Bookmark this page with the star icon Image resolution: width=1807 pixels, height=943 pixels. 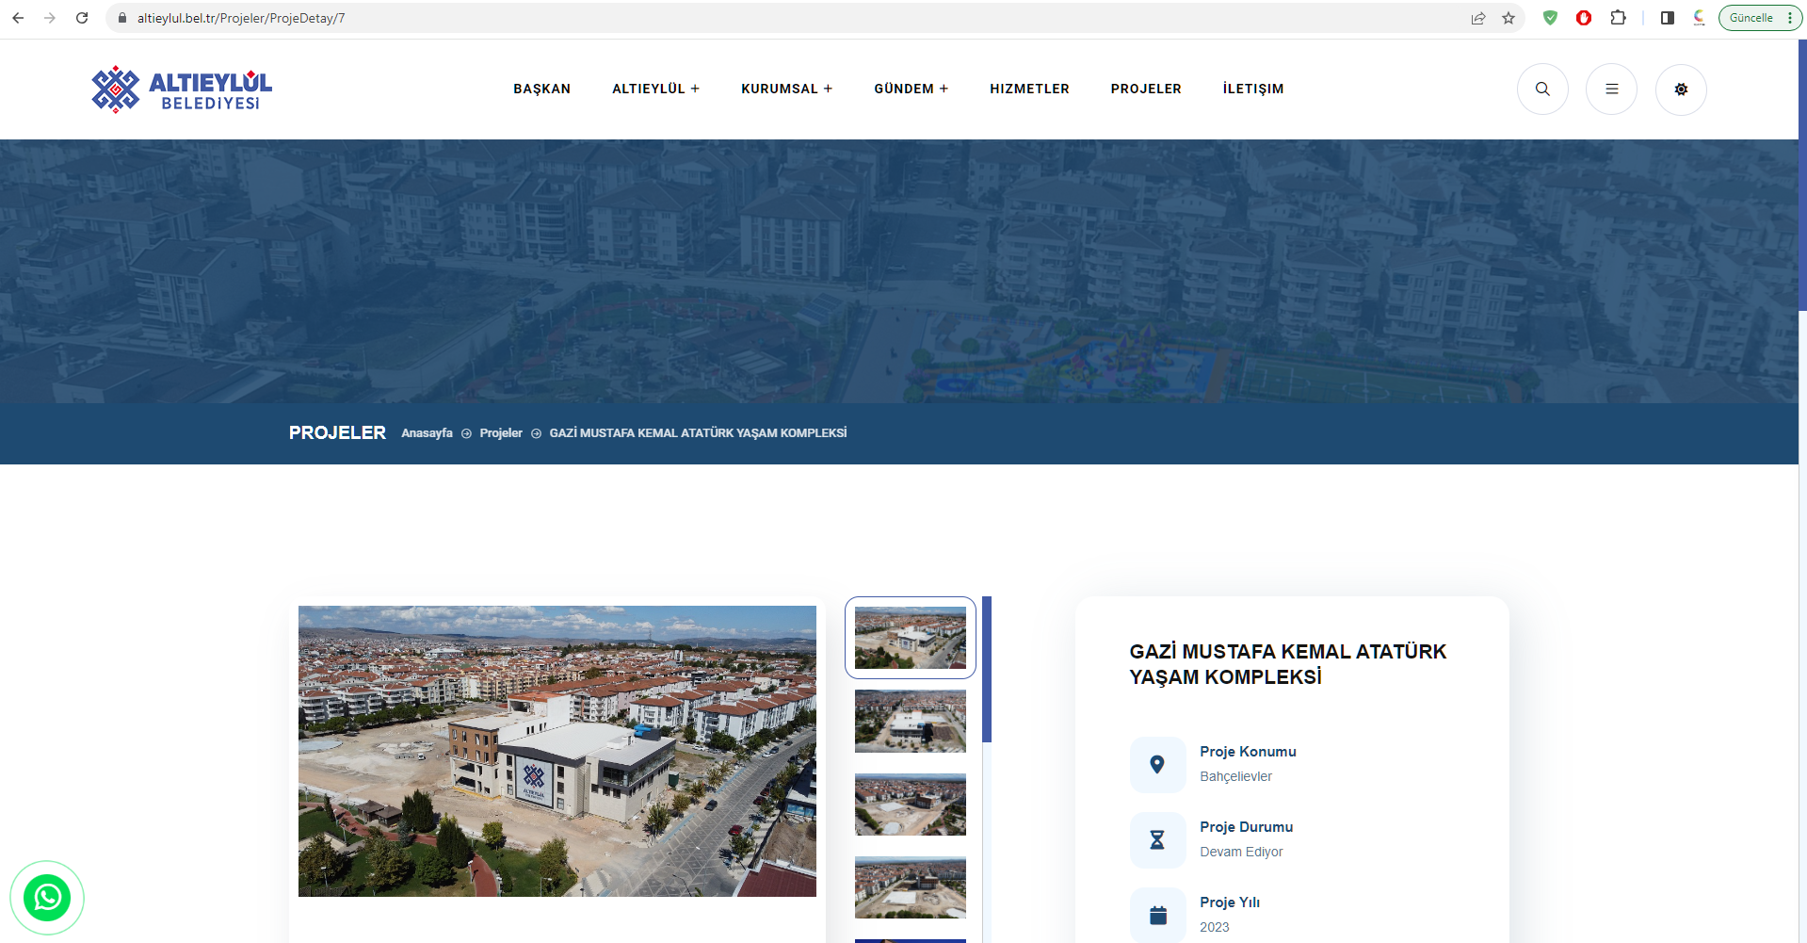pos(1509,17)
